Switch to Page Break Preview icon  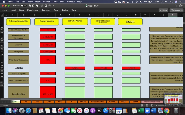[x=152, y=105]
